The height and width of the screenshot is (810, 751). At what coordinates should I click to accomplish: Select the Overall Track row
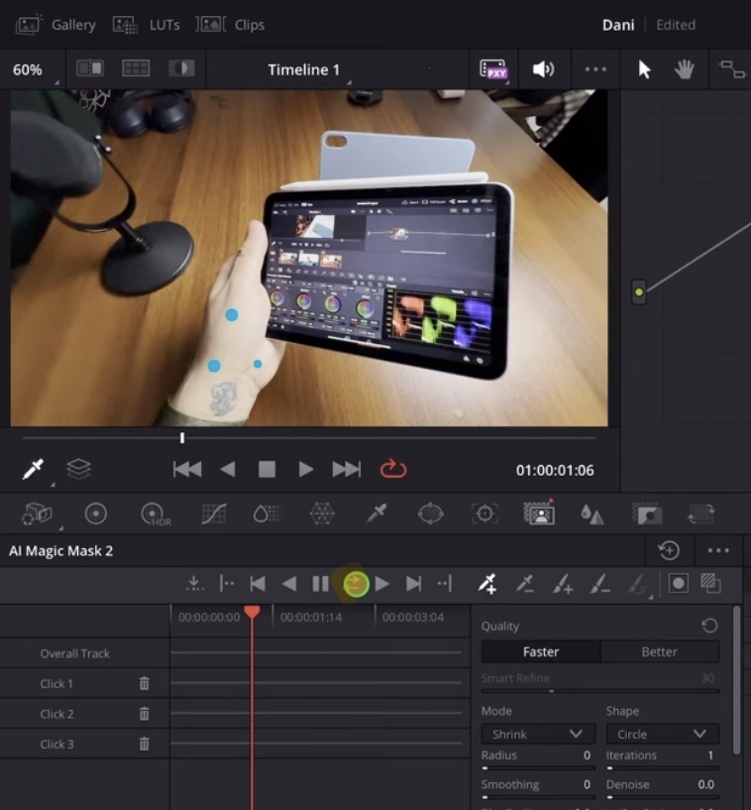(x=75, y=653)
